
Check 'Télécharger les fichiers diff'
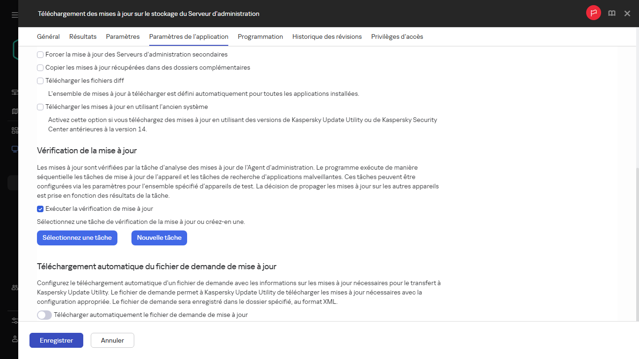pyautogui.click(x=40, y=80)
